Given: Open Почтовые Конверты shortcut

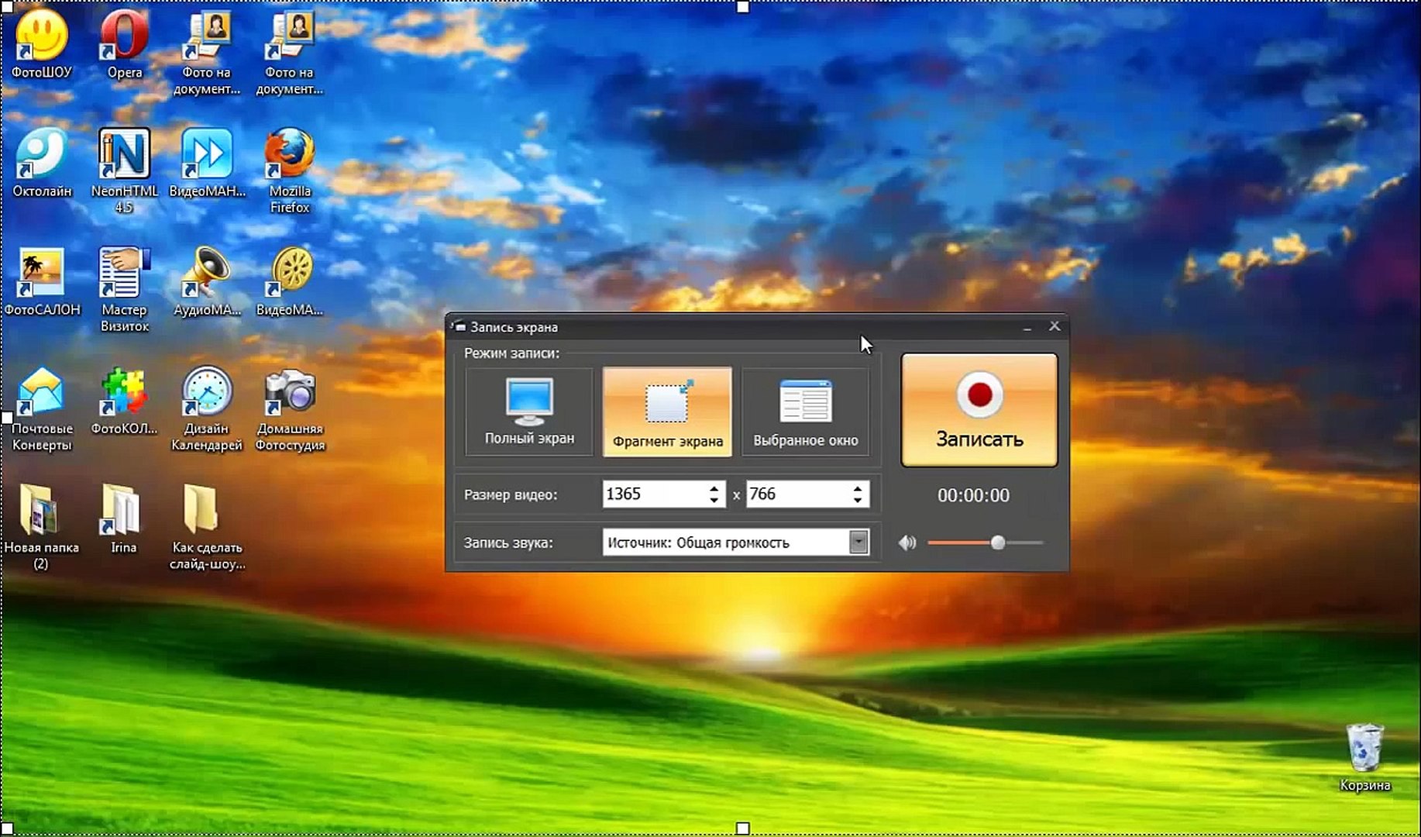Looking at the screenshot, I should pos(42,409).
